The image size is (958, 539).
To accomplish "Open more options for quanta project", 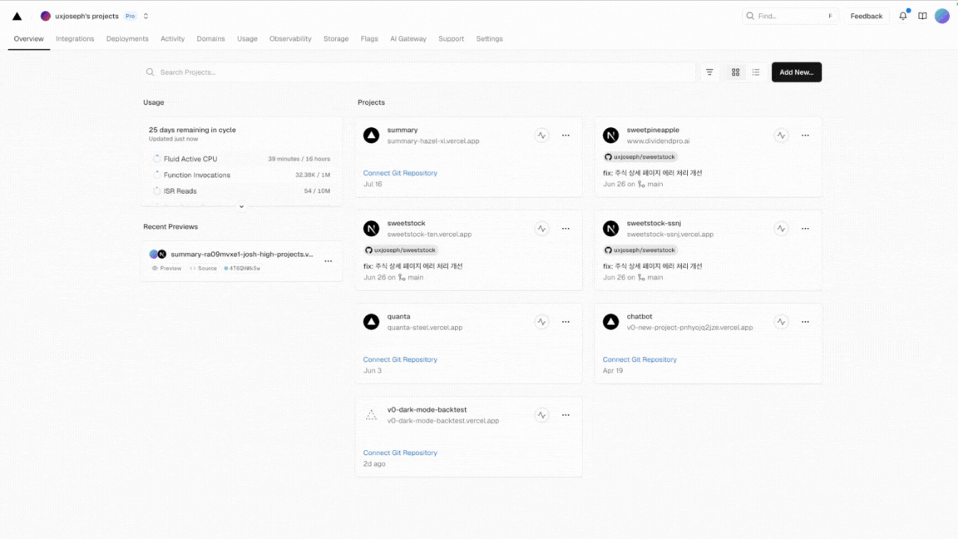I will tap(565, 322).
